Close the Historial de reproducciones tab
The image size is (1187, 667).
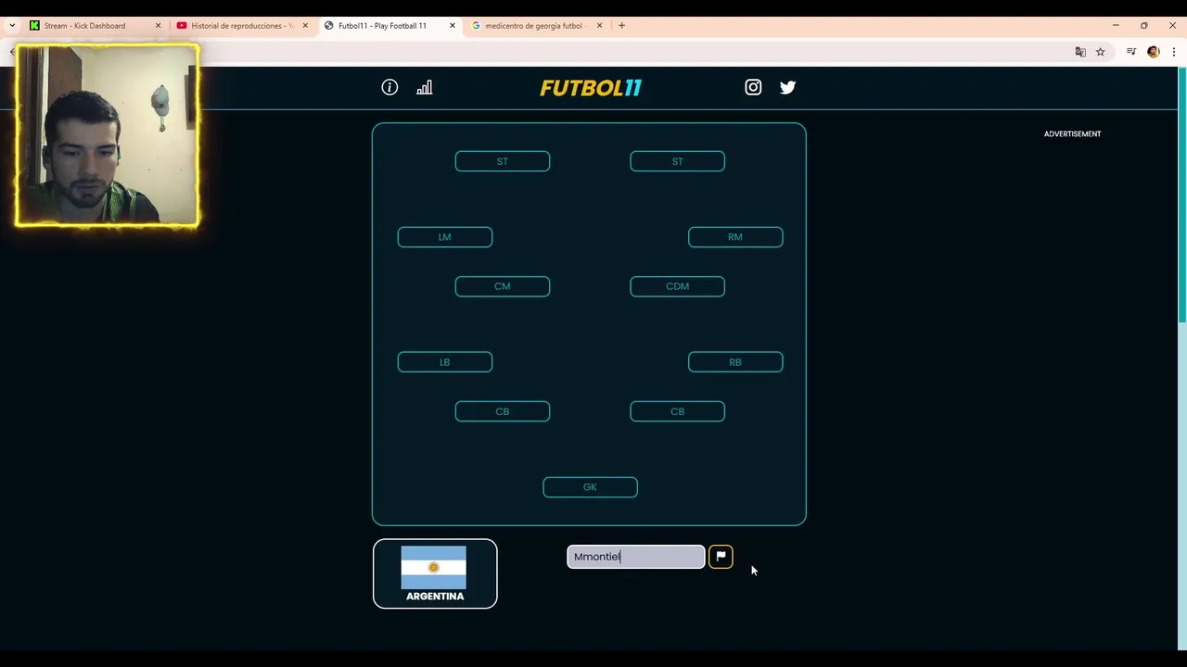coord(305,26)
